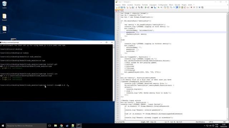The width and height of the screenshot is (229, 128).
Task: Open the Visualizar menu
Action: (x=137, y=5)
